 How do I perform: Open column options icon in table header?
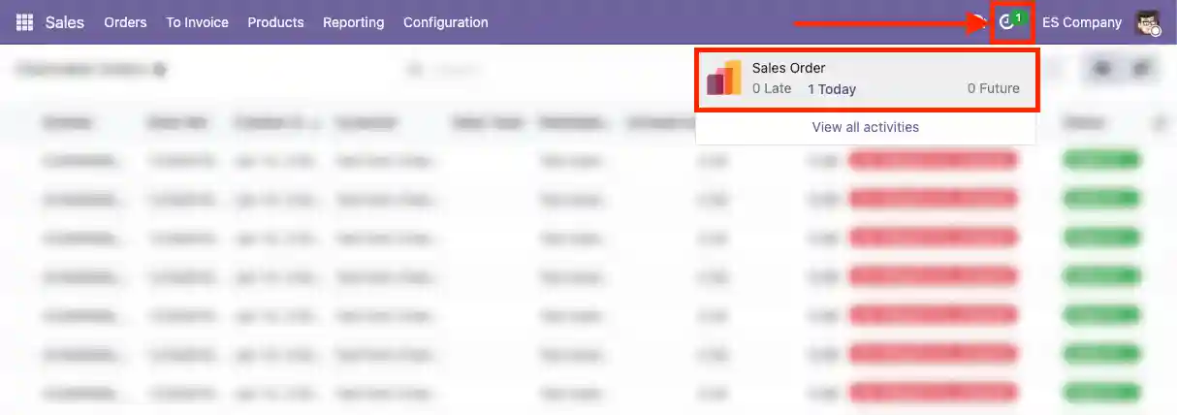point(1158,123)
